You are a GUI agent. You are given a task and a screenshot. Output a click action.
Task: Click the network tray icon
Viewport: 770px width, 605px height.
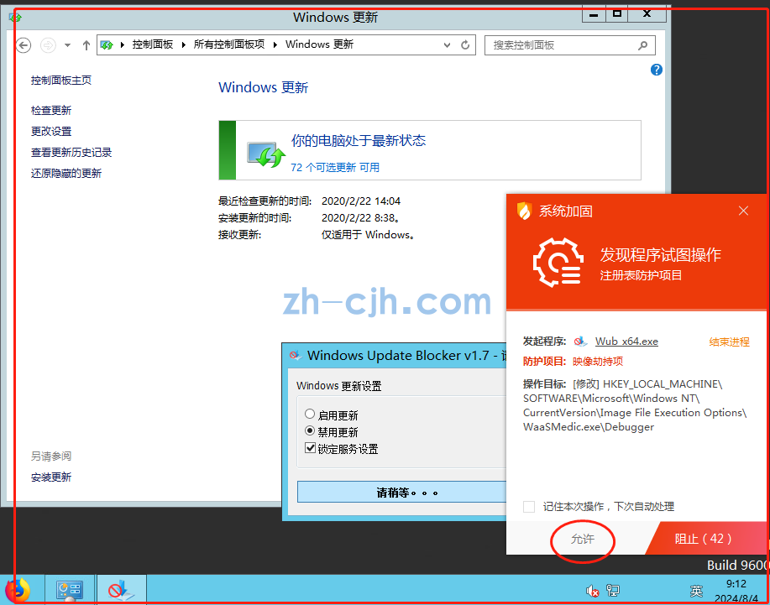pyautogui.click(x=613, y=591)
